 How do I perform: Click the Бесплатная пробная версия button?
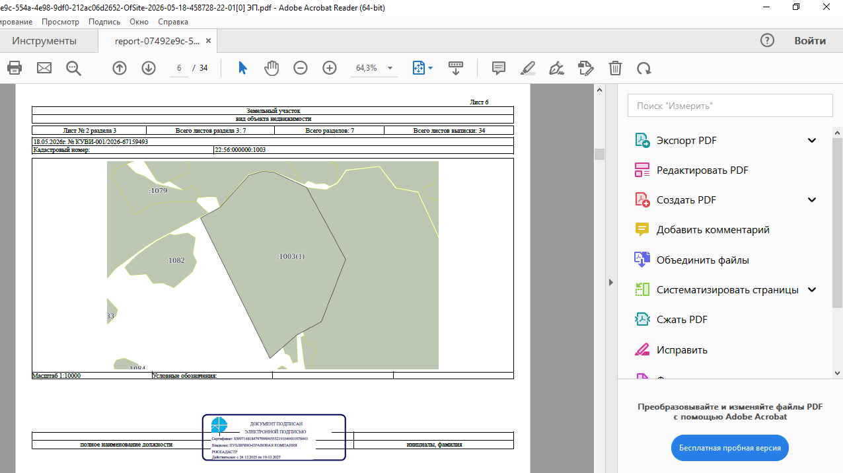[730, 447]
